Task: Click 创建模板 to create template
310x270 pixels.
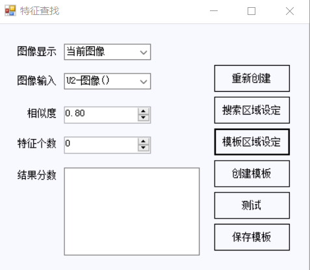Action: point(252,174)
